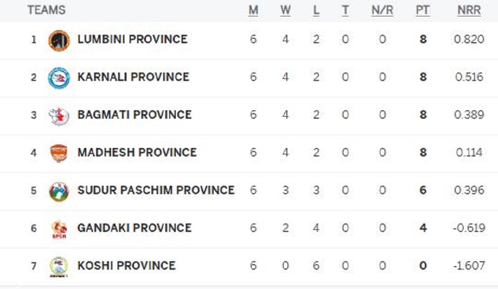This screenshot has height=289, width=498.
Task: Open the Karnali Province team link
Action: coord(133,77)
